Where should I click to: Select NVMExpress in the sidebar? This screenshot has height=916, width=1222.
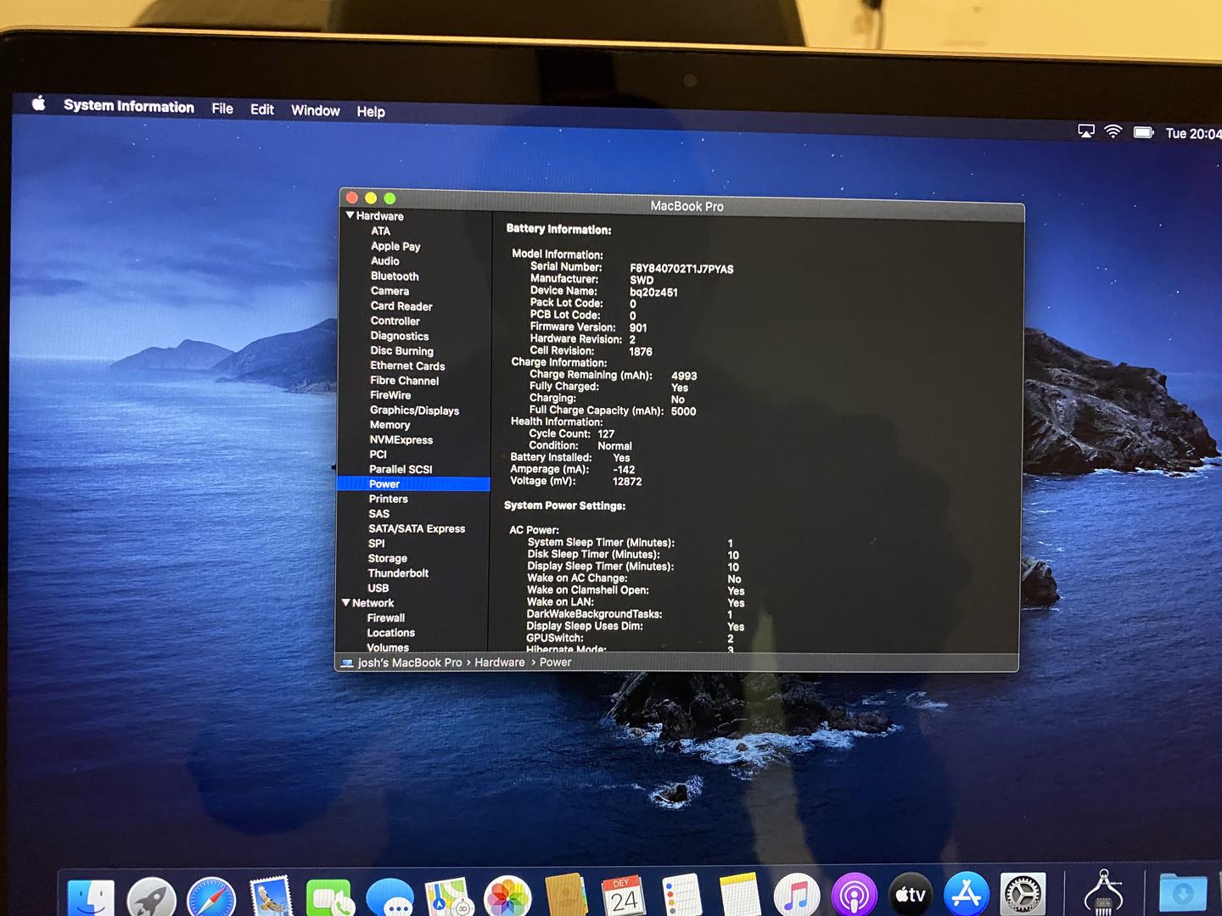coord(401,439)
